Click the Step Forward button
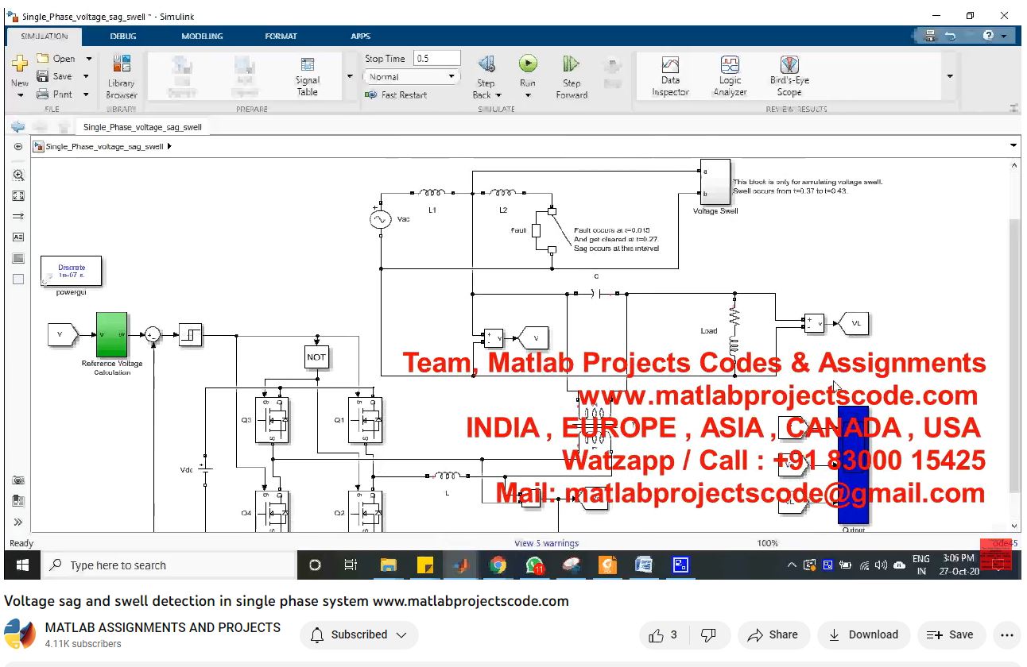 click(x=571, y=76)
